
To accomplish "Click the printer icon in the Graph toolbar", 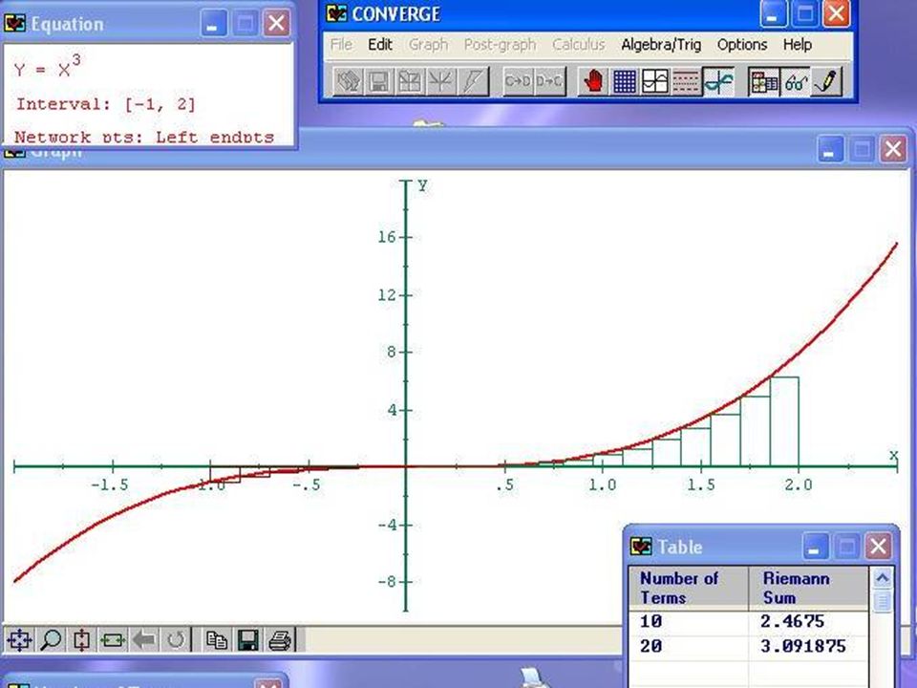I will pos(280,640).
